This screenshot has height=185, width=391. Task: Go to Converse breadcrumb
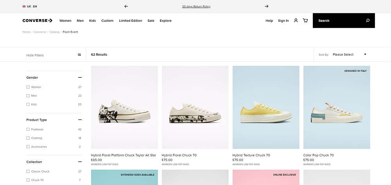coord(40,32)
